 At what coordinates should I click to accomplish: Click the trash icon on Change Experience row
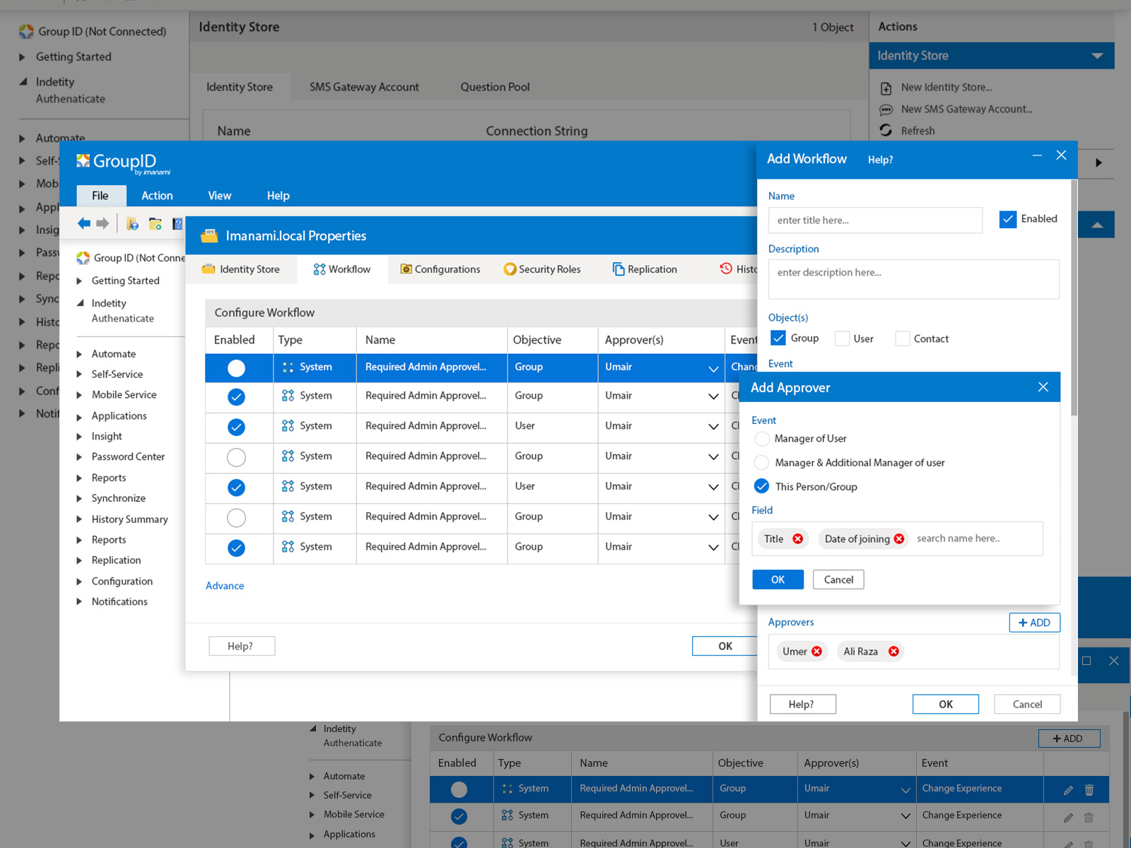point(1089,789)
